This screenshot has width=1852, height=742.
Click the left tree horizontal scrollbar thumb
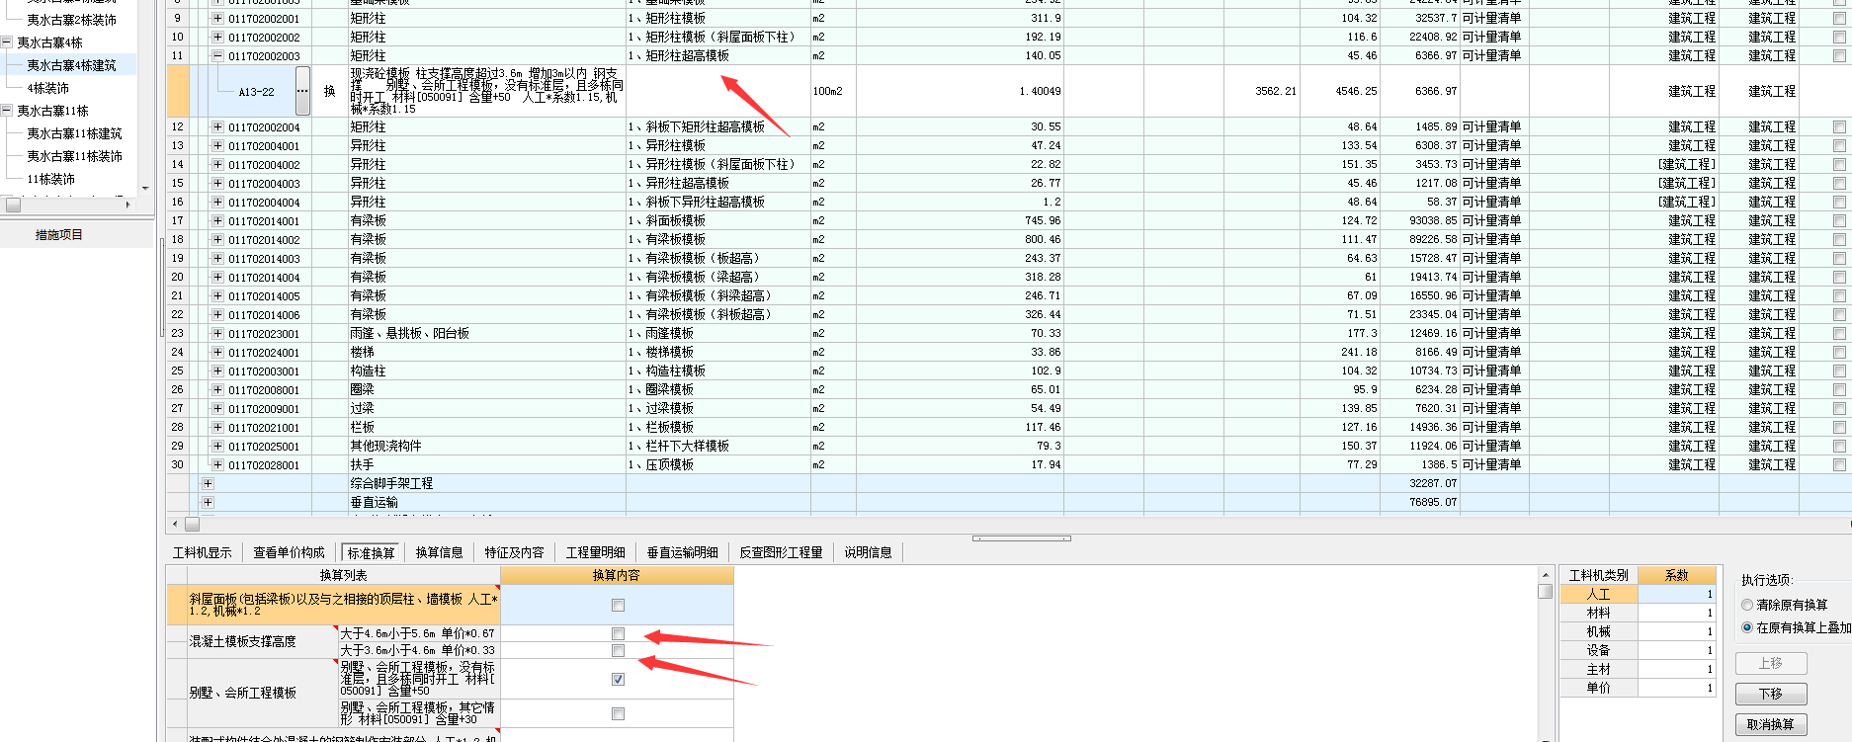pyautogui.click(x=14, y=205)
